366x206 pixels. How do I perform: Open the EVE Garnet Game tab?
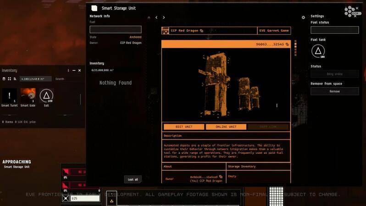[x=274, y=31]
